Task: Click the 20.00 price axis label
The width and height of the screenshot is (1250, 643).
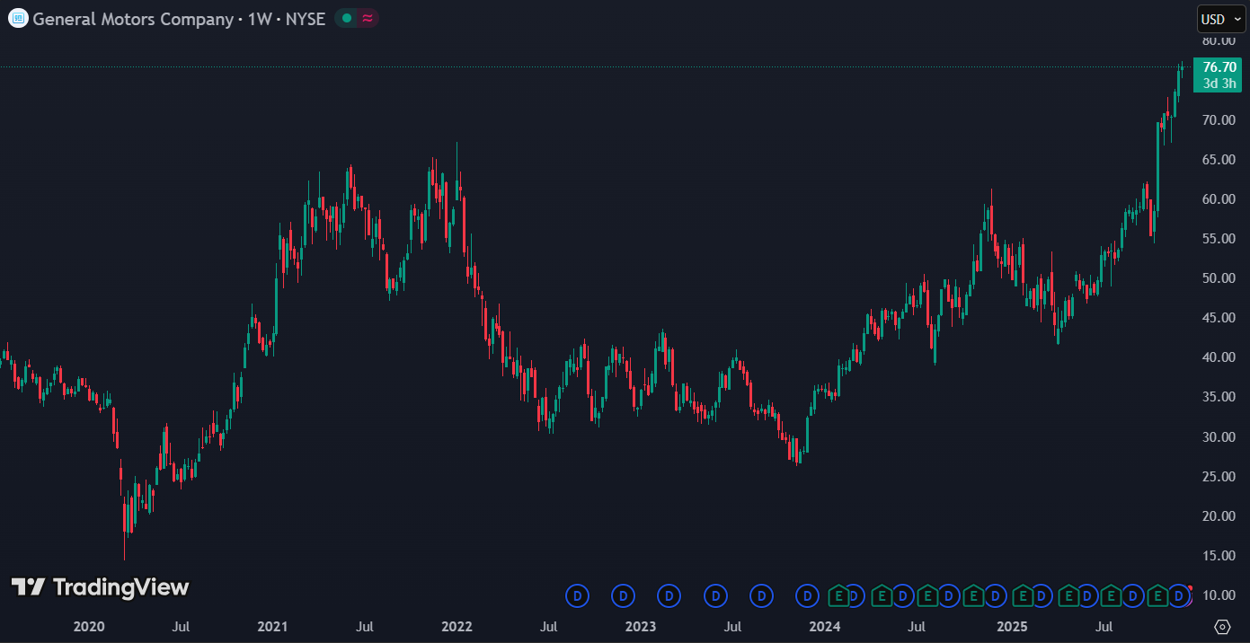Action: [x=1219, y=515]
